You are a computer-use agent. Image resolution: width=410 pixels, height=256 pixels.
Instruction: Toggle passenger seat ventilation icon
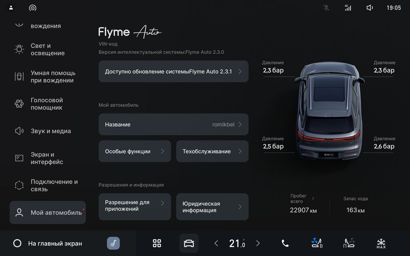(x=349, y=243)
